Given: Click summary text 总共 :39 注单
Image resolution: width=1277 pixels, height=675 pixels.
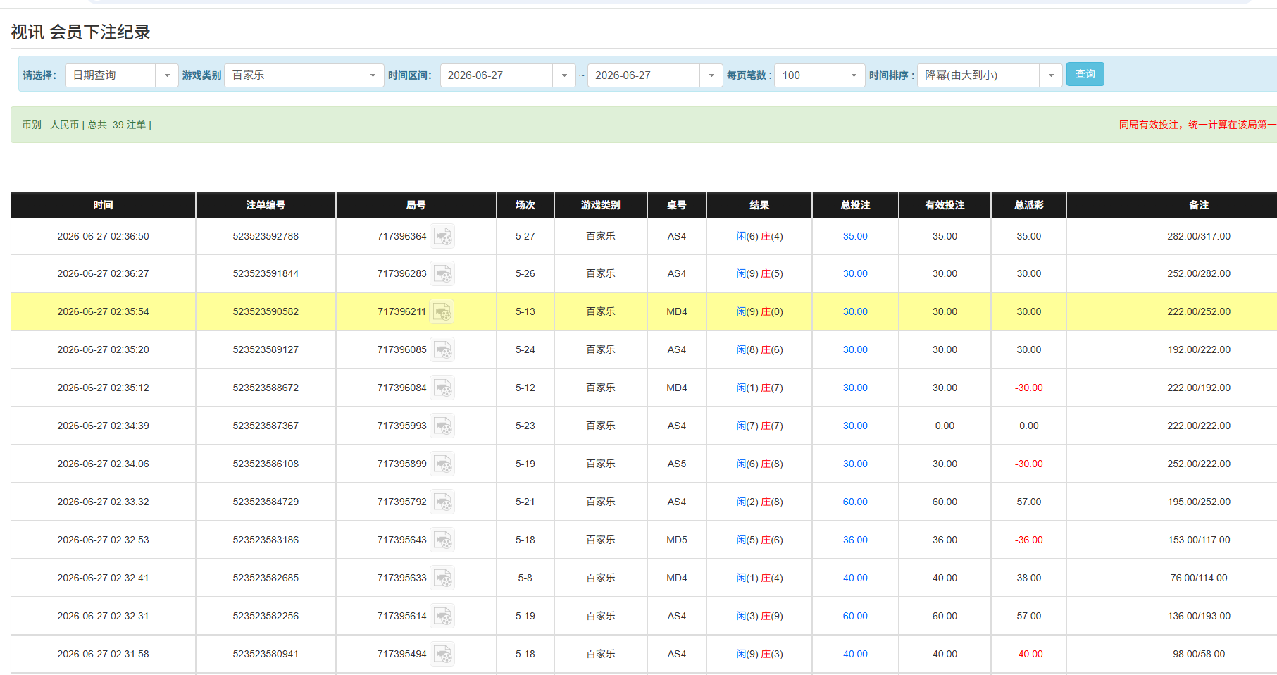Looking at the screenshot, I should pos(117,125).
